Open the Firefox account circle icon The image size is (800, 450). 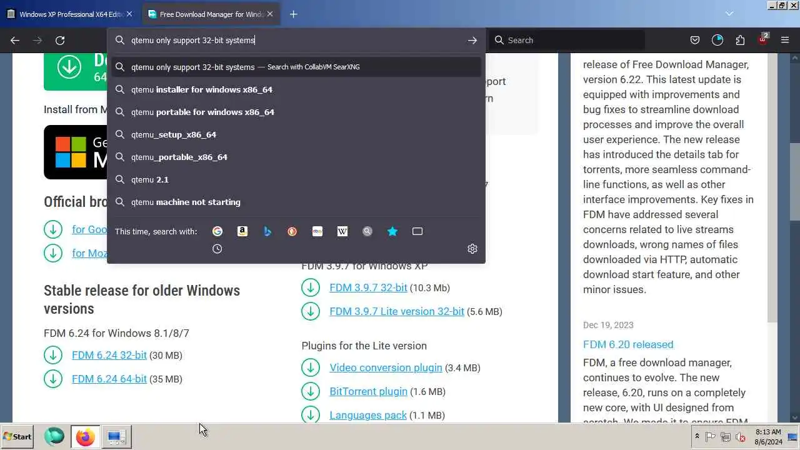[x=717, y=40]
